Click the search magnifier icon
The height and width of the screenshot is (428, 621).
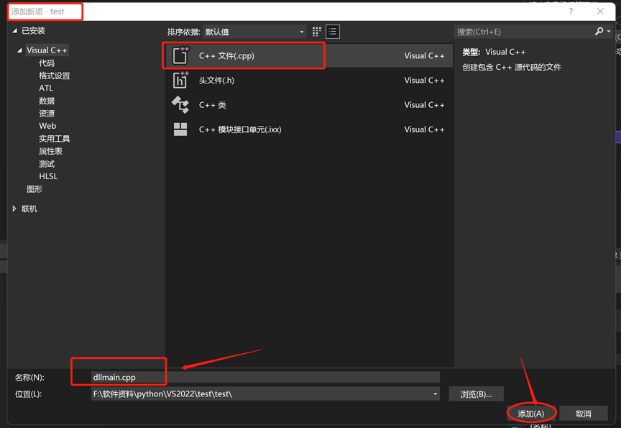point(599,32)
